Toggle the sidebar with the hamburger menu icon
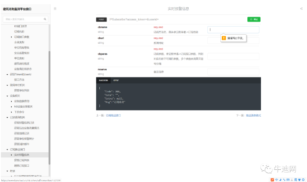This screenshot has width=307, height=182. click(x=55, y=9)
